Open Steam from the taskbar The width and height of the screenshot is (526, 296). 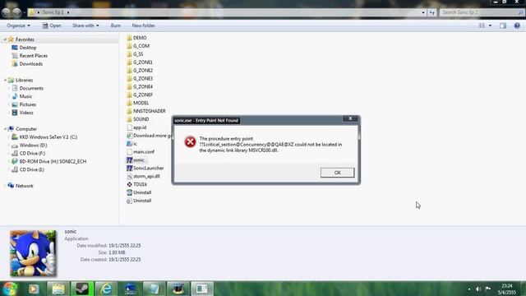(x=82, y=289)
